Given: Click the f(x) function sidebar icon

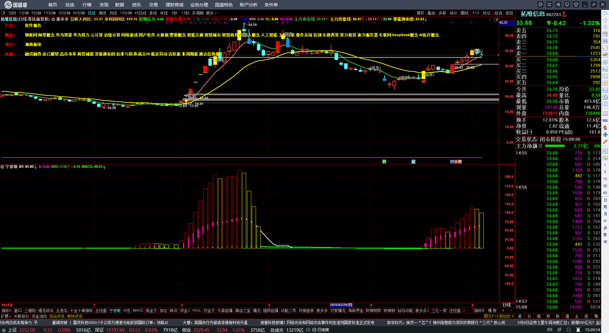Looking at the screenshot, I should coord(605,97).
